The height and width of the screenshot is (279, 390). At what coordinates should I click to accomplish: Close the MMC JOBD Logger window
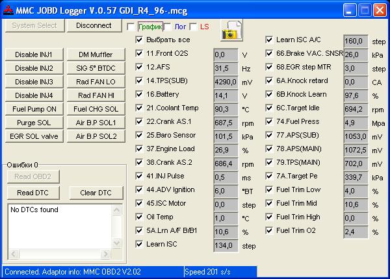tap(380, 10)
